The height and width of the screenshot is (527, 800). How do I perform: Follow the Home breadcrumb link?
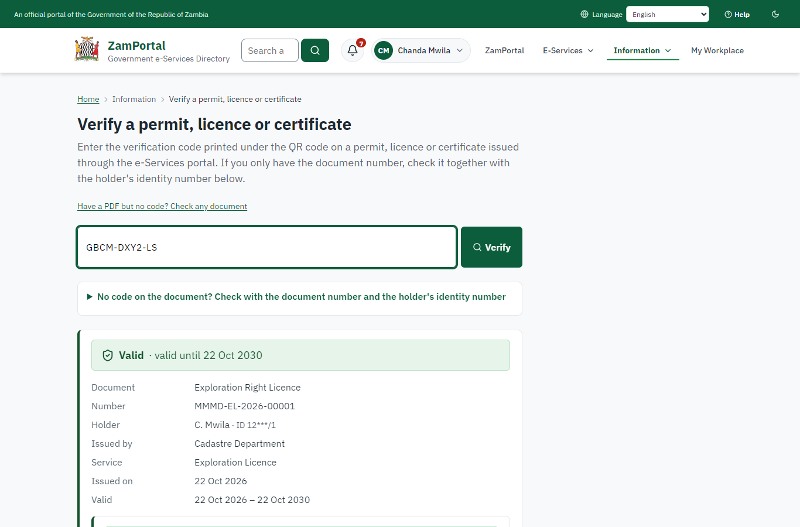pyautogui.click(x=88, y=99)
